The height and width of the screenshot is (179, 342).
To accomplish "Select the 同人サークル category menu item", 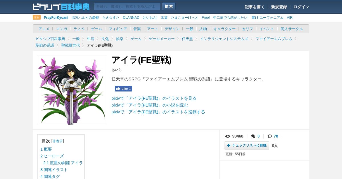I will click(292, 29).
